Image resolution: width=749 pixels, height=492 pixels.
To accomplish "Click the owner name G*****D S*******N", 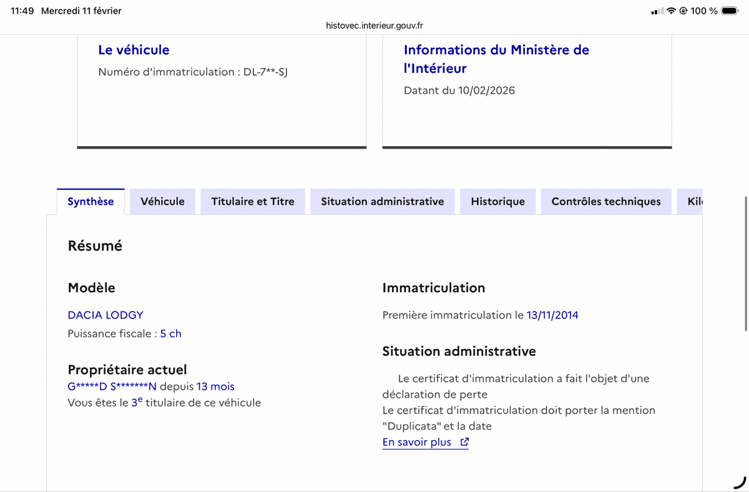I will coord(112,386).
